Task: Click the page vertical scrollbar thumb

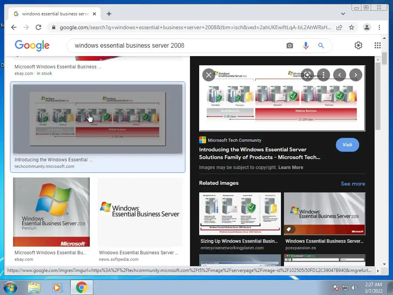Action: (384, 58)
